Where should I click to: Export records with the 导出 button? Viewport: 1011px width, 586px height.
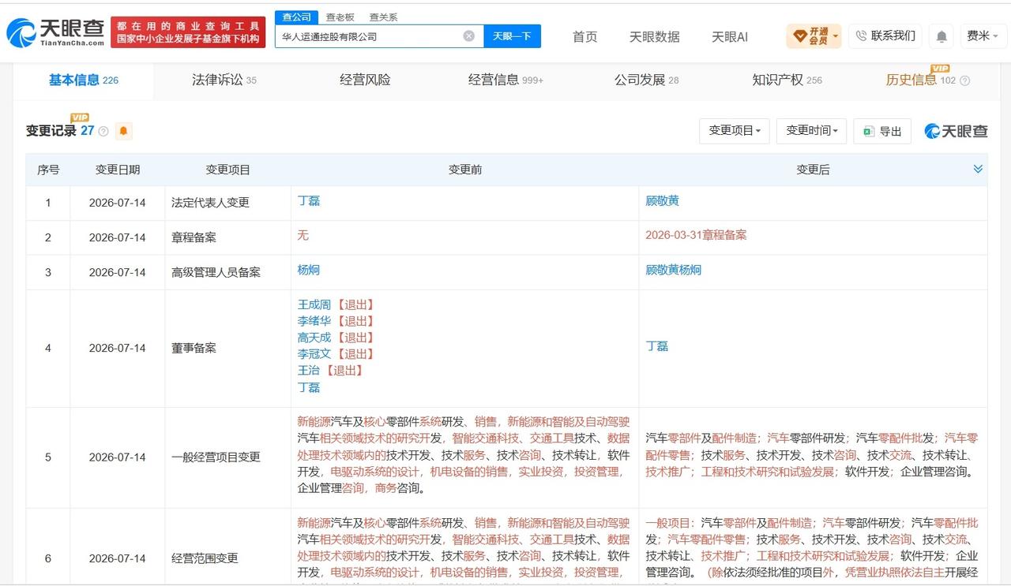(x=882, y=131)
